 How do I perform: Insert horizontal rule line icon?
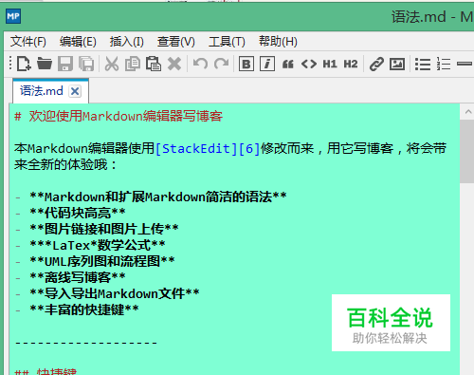(x=465, y=64)
